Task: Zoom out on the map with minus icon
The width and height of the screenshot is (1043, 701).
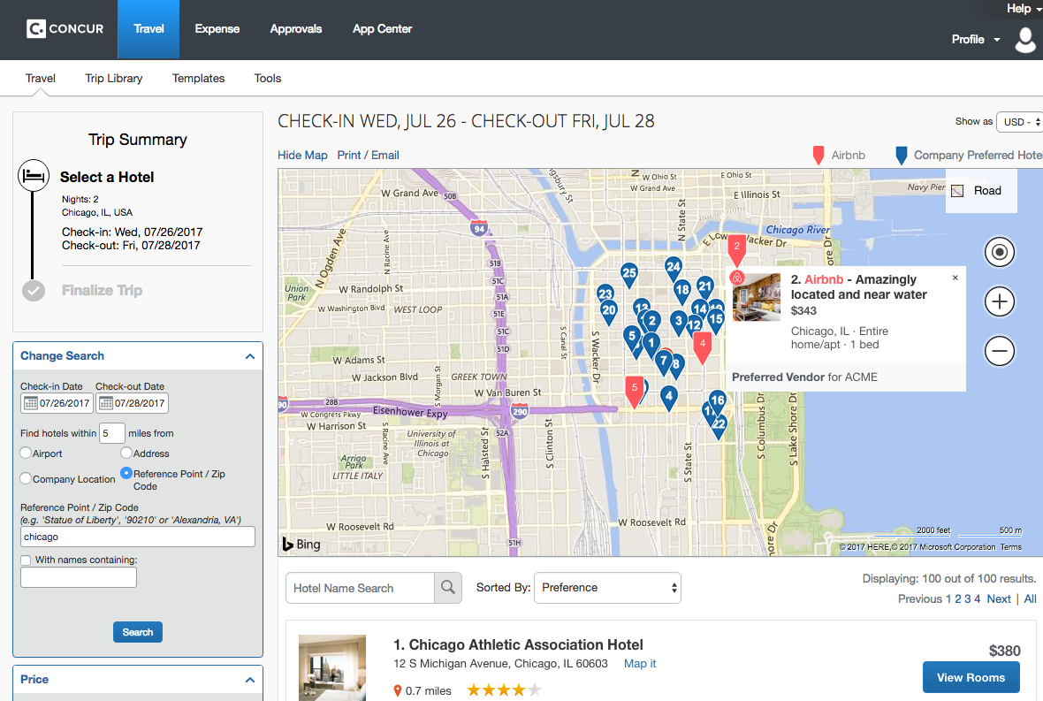Action: (999, 350)
